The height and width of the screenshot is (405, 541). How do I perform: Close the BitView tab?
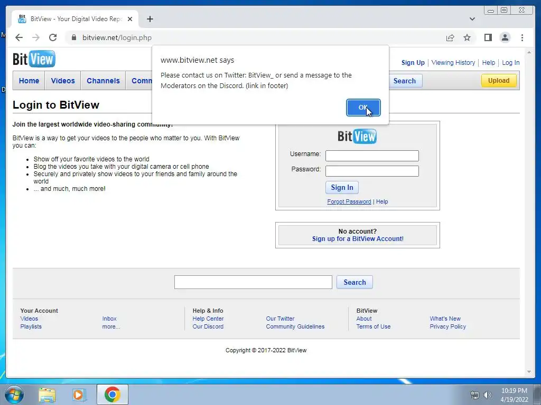point(130,19)
